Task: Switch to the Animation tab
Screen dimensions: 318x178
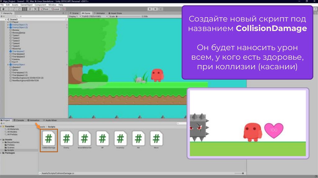Action: 33,120
